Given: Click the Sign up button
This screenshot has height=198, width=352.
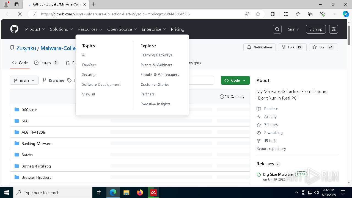Looking at the screenshot, I should coord(316,29).
